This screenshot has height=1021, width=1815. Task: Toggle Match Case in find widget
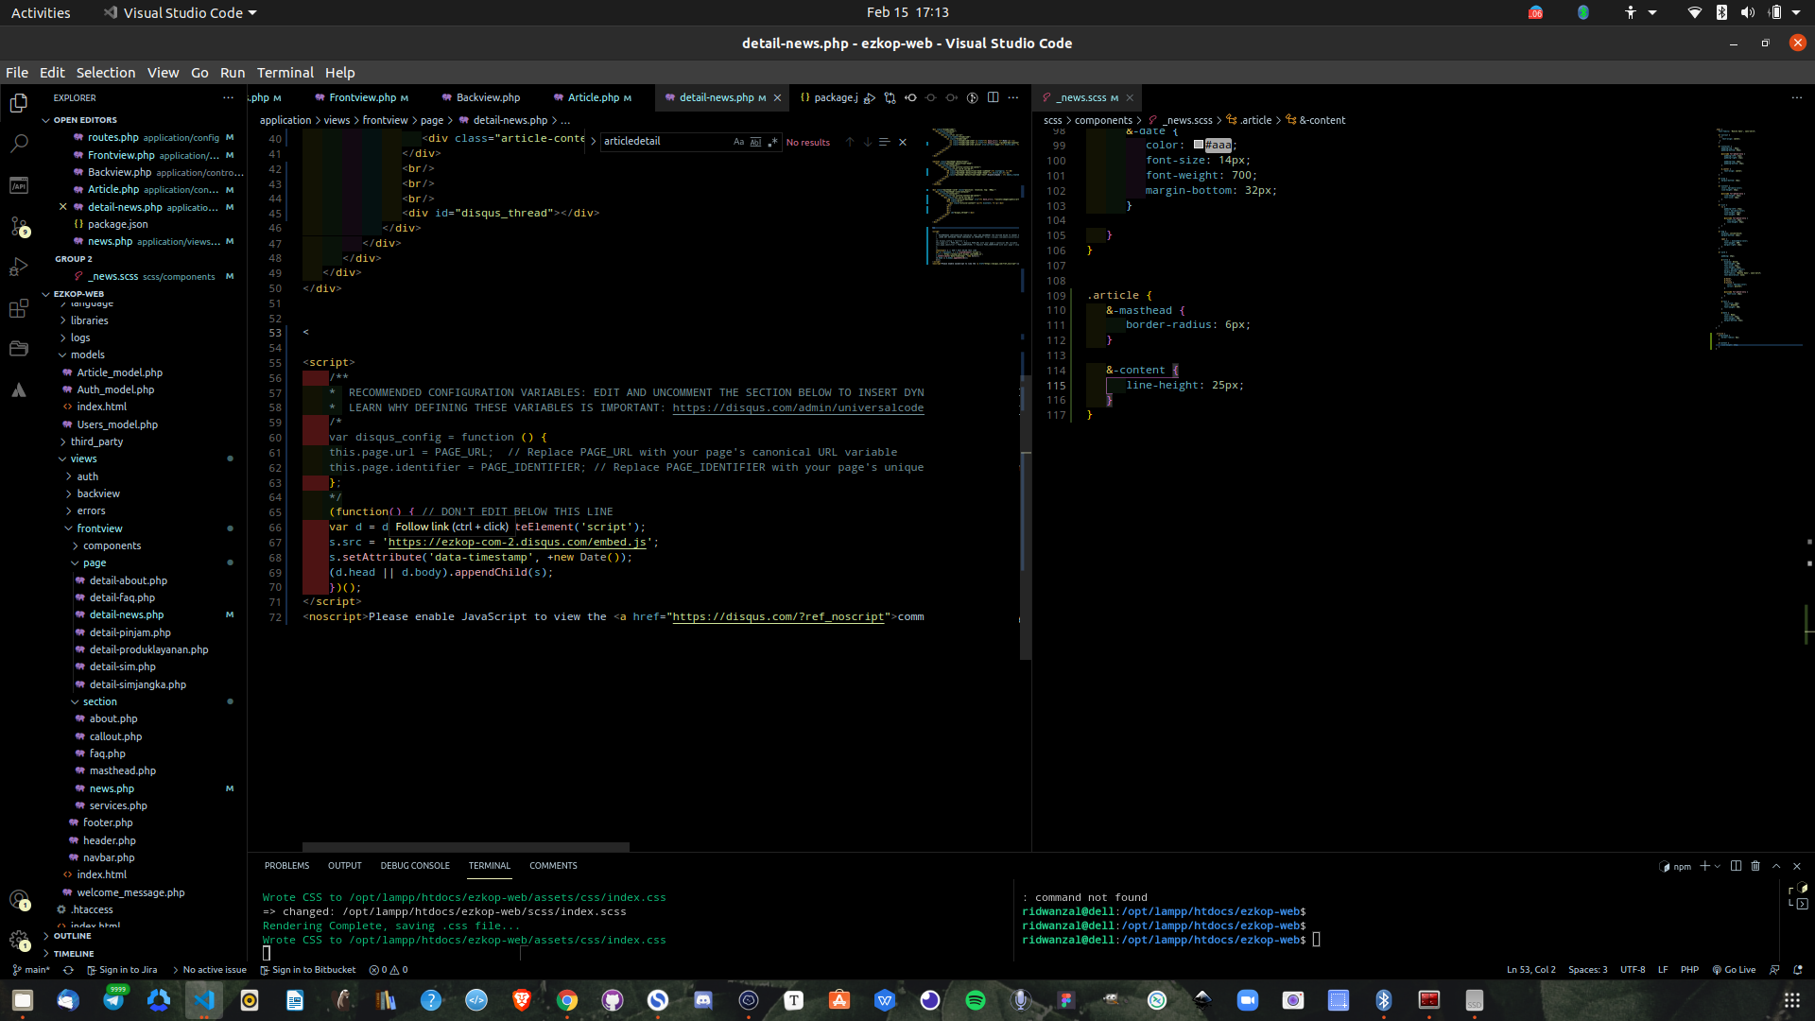click(x=738, y=142)
